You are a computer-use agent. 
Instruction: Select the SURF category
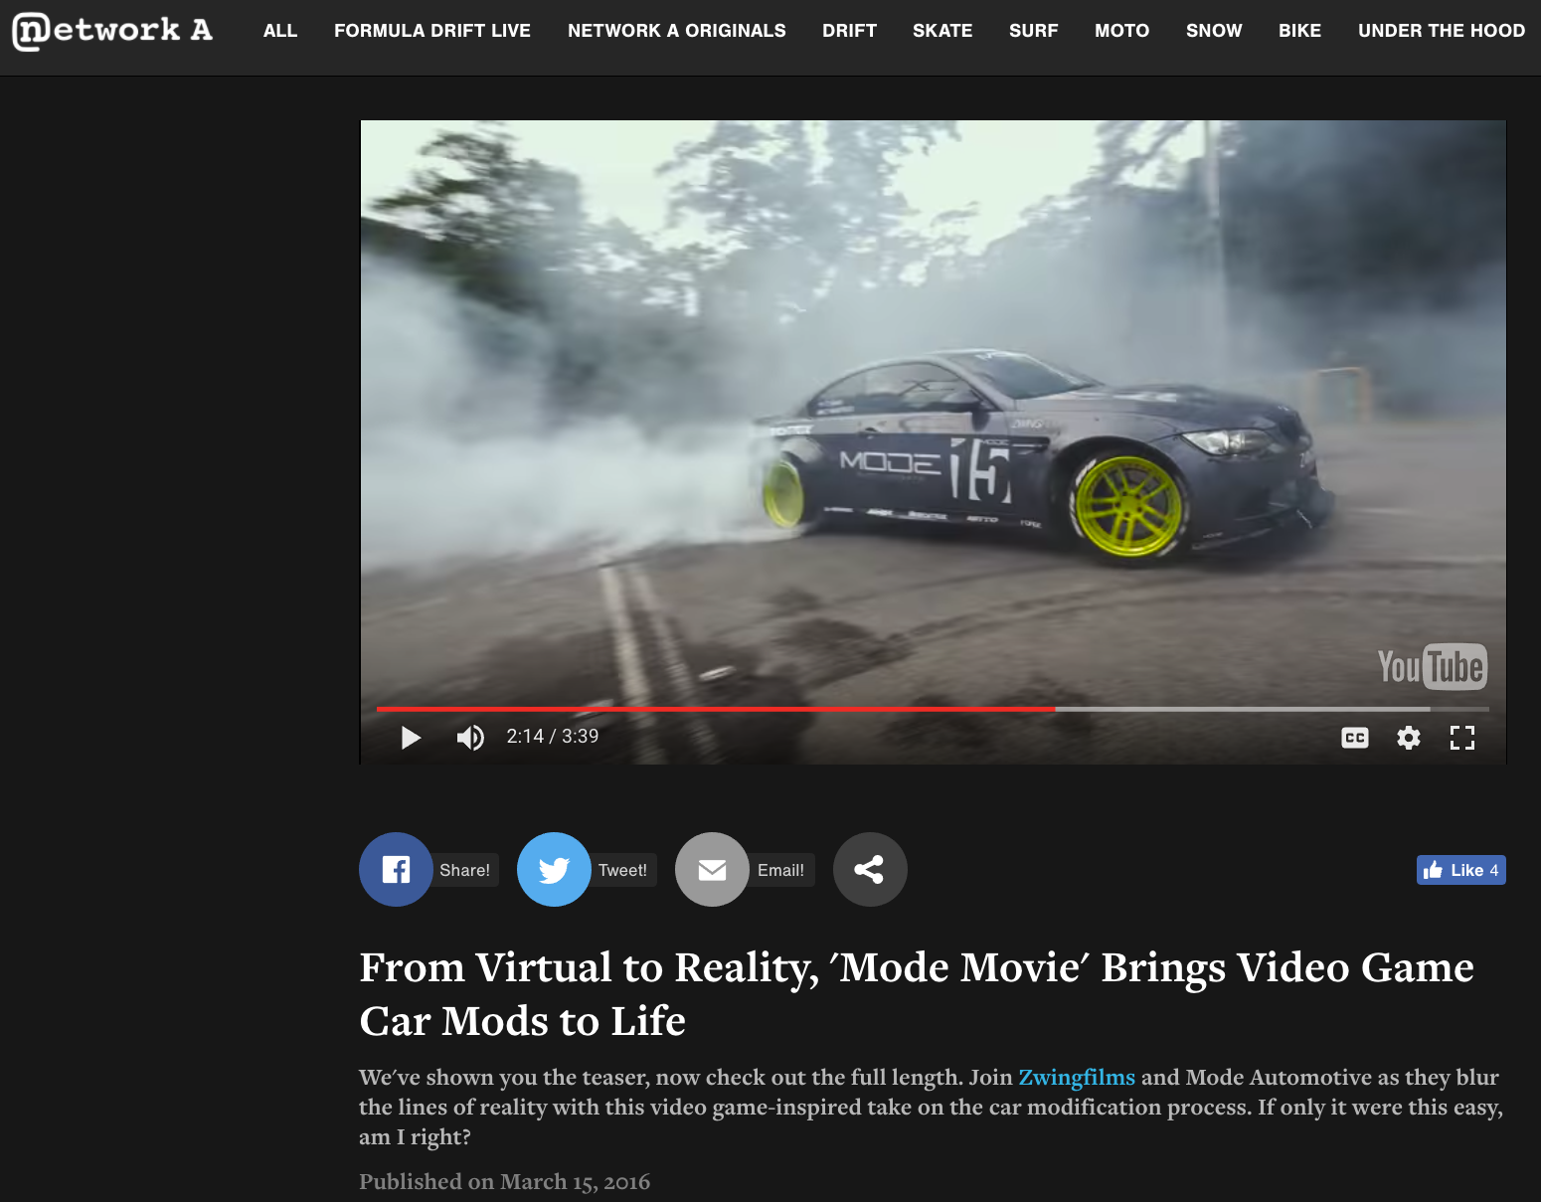pos(1034,31)
